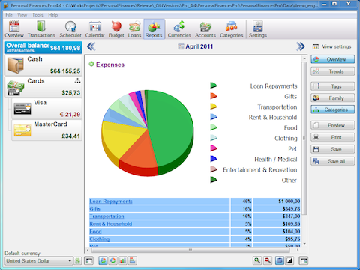This screenshot has width=360, height=270.
Task: Open the Currencies toolbar icon
Action: (179, 29)
